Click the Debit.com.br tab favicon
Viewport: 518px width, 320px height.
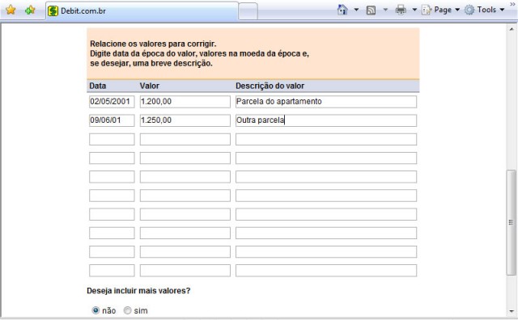point(53,11)
